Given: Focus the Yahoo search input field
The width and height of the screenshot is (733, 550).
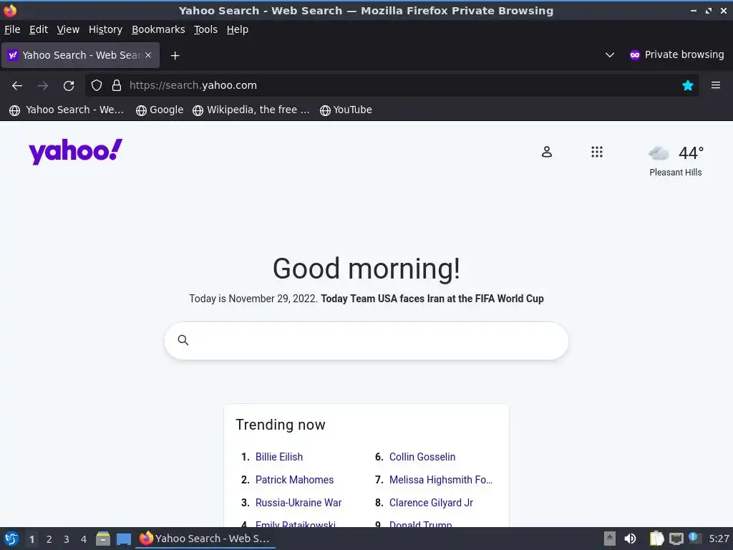Looking at the screenshot, I should [x=366, y=340].
